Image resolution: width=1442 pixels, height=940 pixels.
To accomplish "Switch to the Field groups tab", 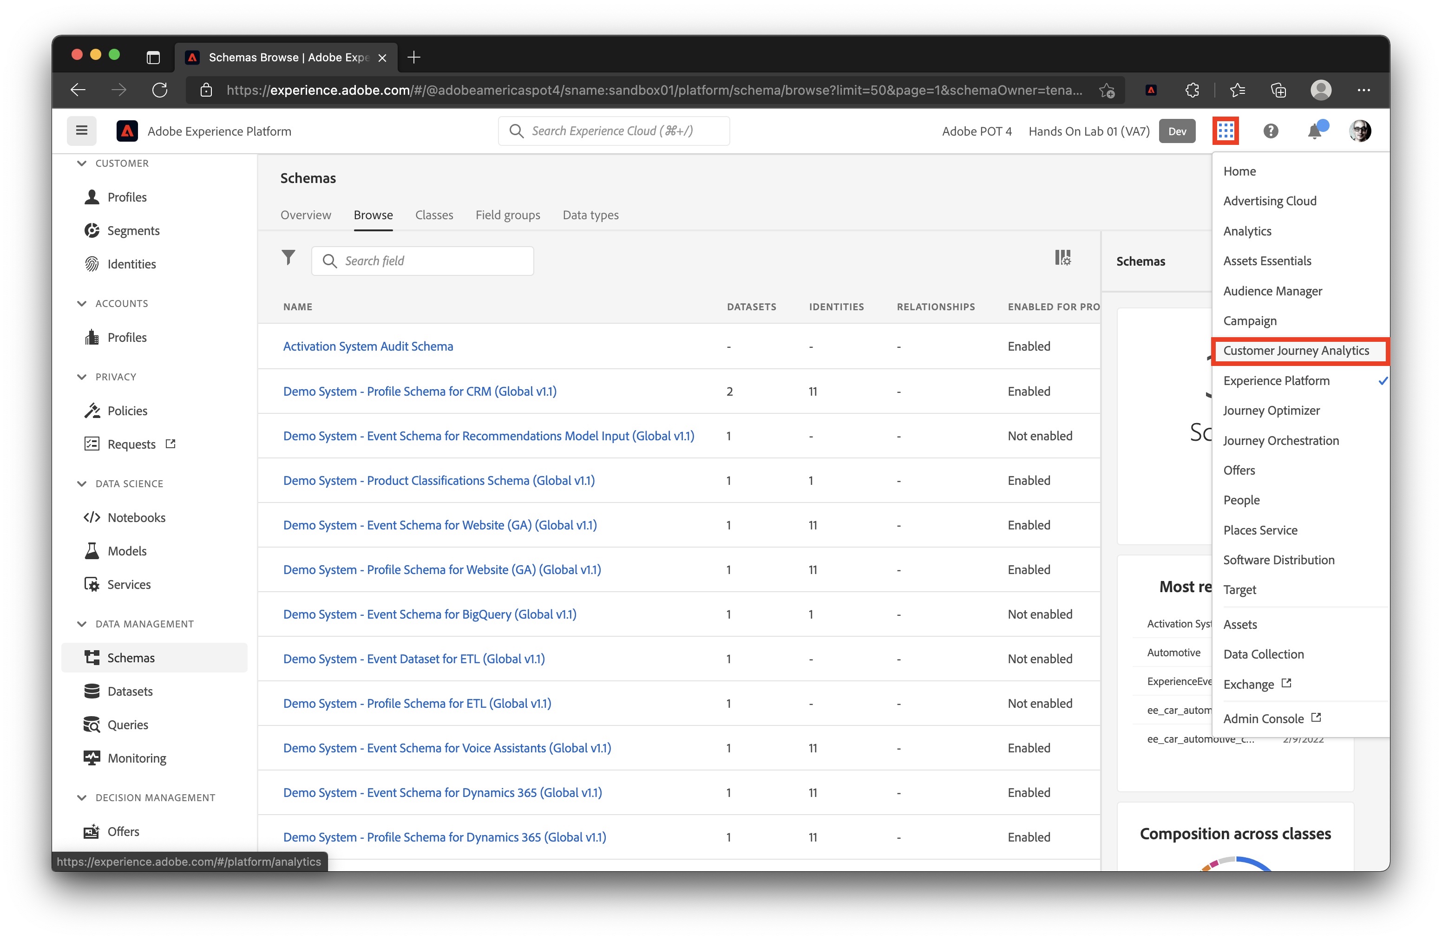I will 508,215.
